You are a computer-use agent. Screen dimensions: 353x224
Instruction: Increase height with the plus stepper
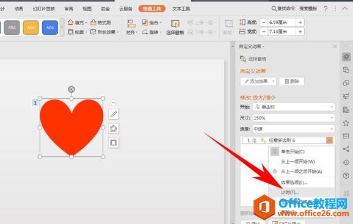300,23
